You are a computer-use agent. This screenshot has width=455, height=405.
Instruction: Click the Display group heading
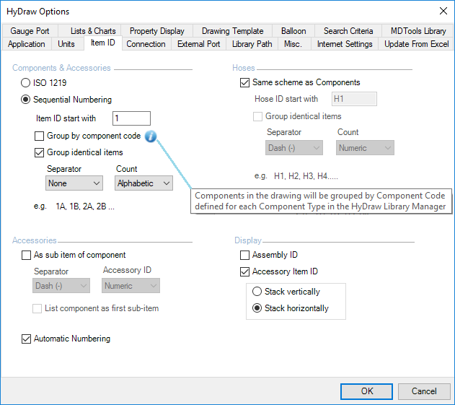pos(248,240)
